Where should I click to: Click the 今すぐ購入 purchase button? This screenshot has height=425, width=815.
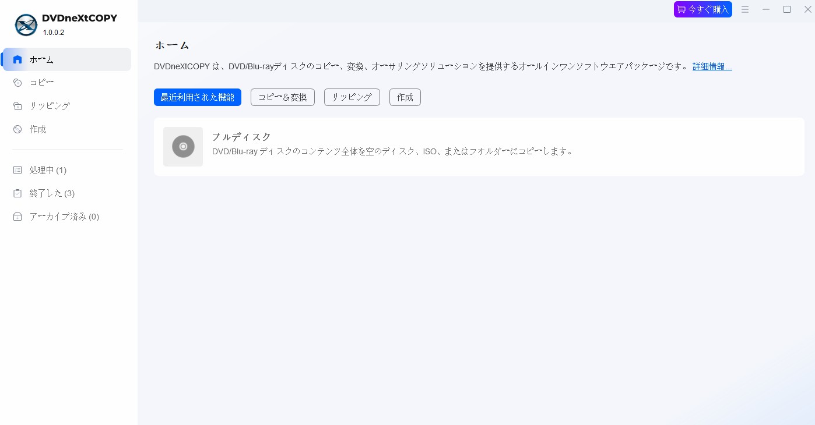(x=703, y=9)
